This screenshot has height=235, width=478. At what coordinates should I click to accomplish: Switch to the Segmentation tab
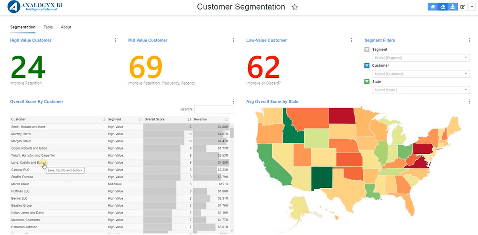[x=23, y=27]
